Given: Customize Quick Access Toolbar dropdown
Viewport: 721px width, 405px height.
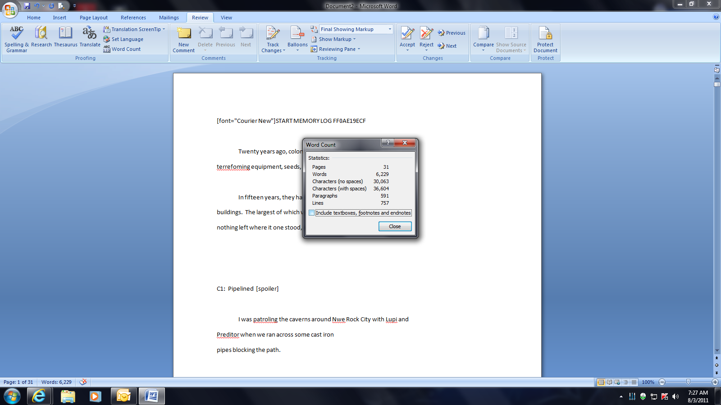Looking at the screenshot, I should tap(74, 6).
